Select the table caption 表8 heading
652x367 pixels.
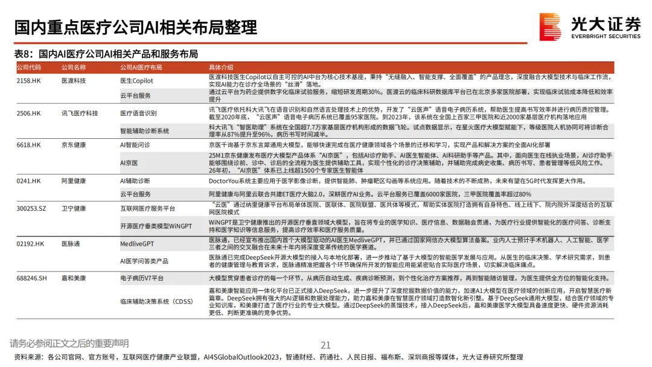106,54
